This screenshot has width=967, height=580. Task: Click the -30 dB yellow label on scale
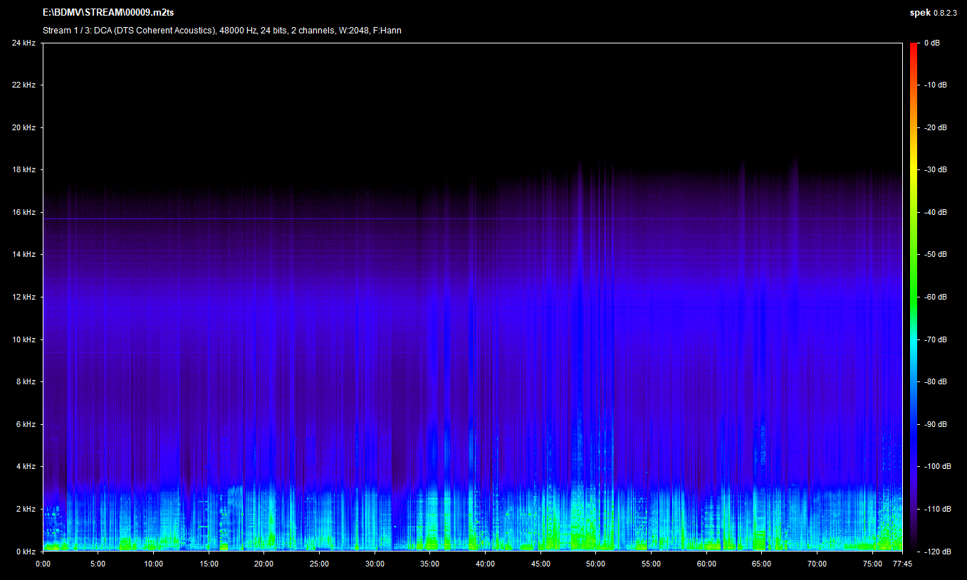[x=935, y=170]
